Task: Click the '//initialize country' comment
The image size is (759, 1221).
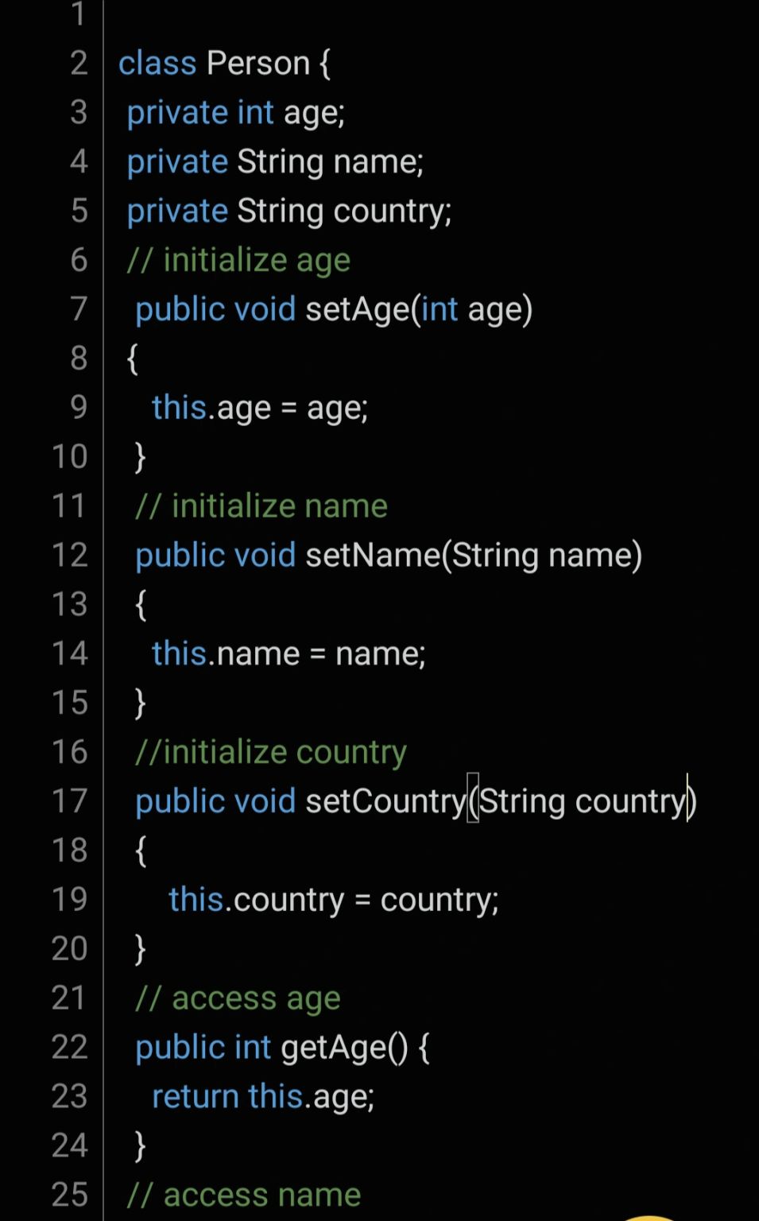Action: (x=271, y=752)
